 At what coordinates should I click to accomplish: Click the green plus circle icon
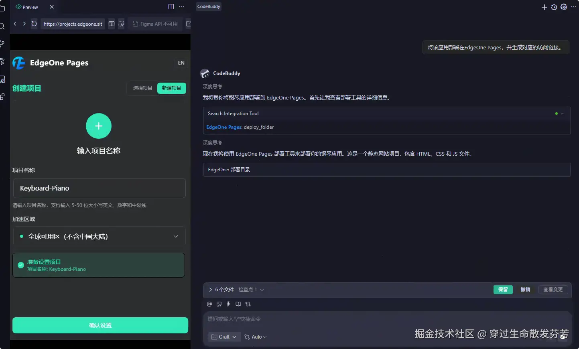coord(99,126)
